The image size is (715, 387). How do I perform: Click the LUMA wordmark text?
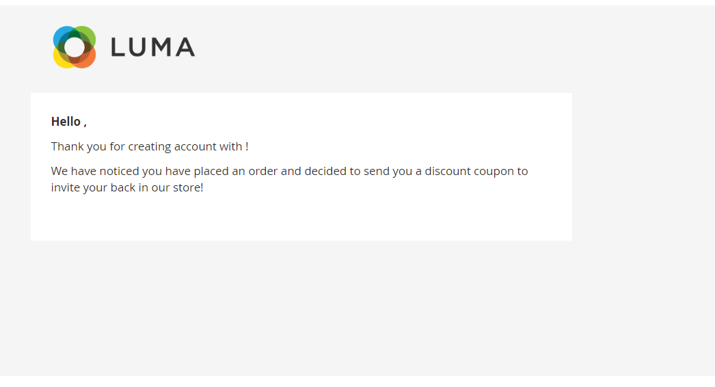153,47
